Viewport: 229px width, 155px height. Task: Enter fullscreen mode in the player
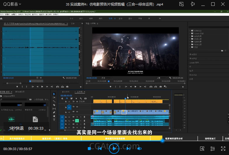223,149
